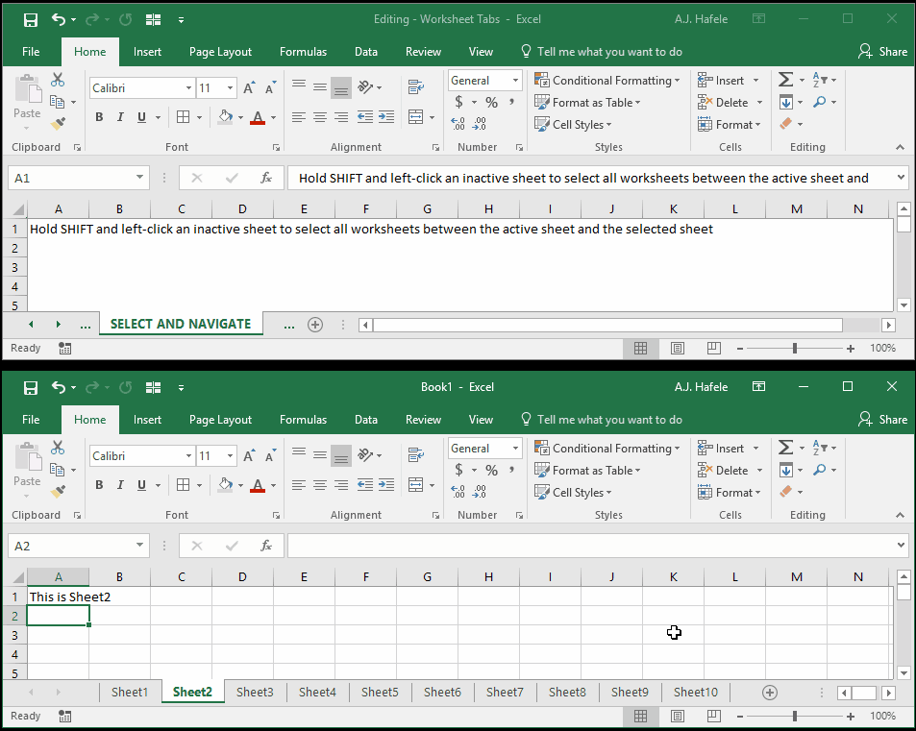
Task: Open Insert tab in Book1 window
Action: pyautogui.click(x=147, y=420)
